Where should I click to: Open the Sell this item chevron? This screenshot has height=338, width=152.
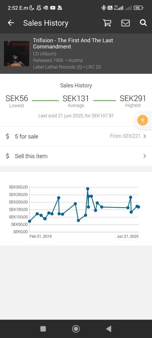click(144, 156)
